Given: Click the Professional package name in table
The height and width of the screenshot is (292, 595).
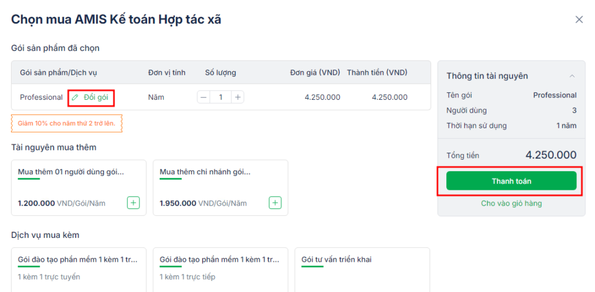Looking at the screenshot, I should 41,98.
